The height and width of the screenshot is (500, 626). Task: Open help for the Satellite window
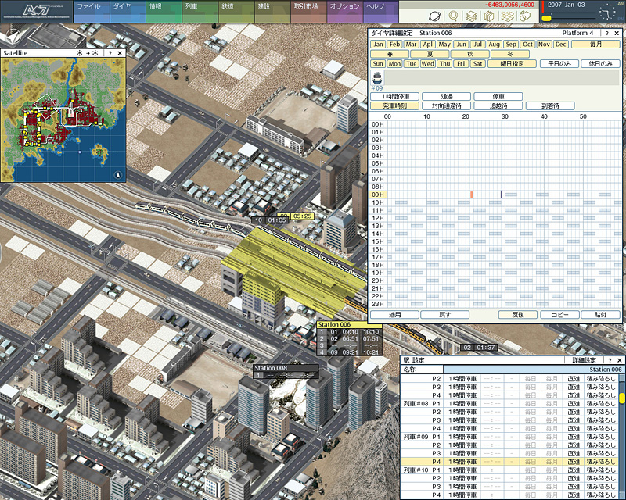(110, 53)
